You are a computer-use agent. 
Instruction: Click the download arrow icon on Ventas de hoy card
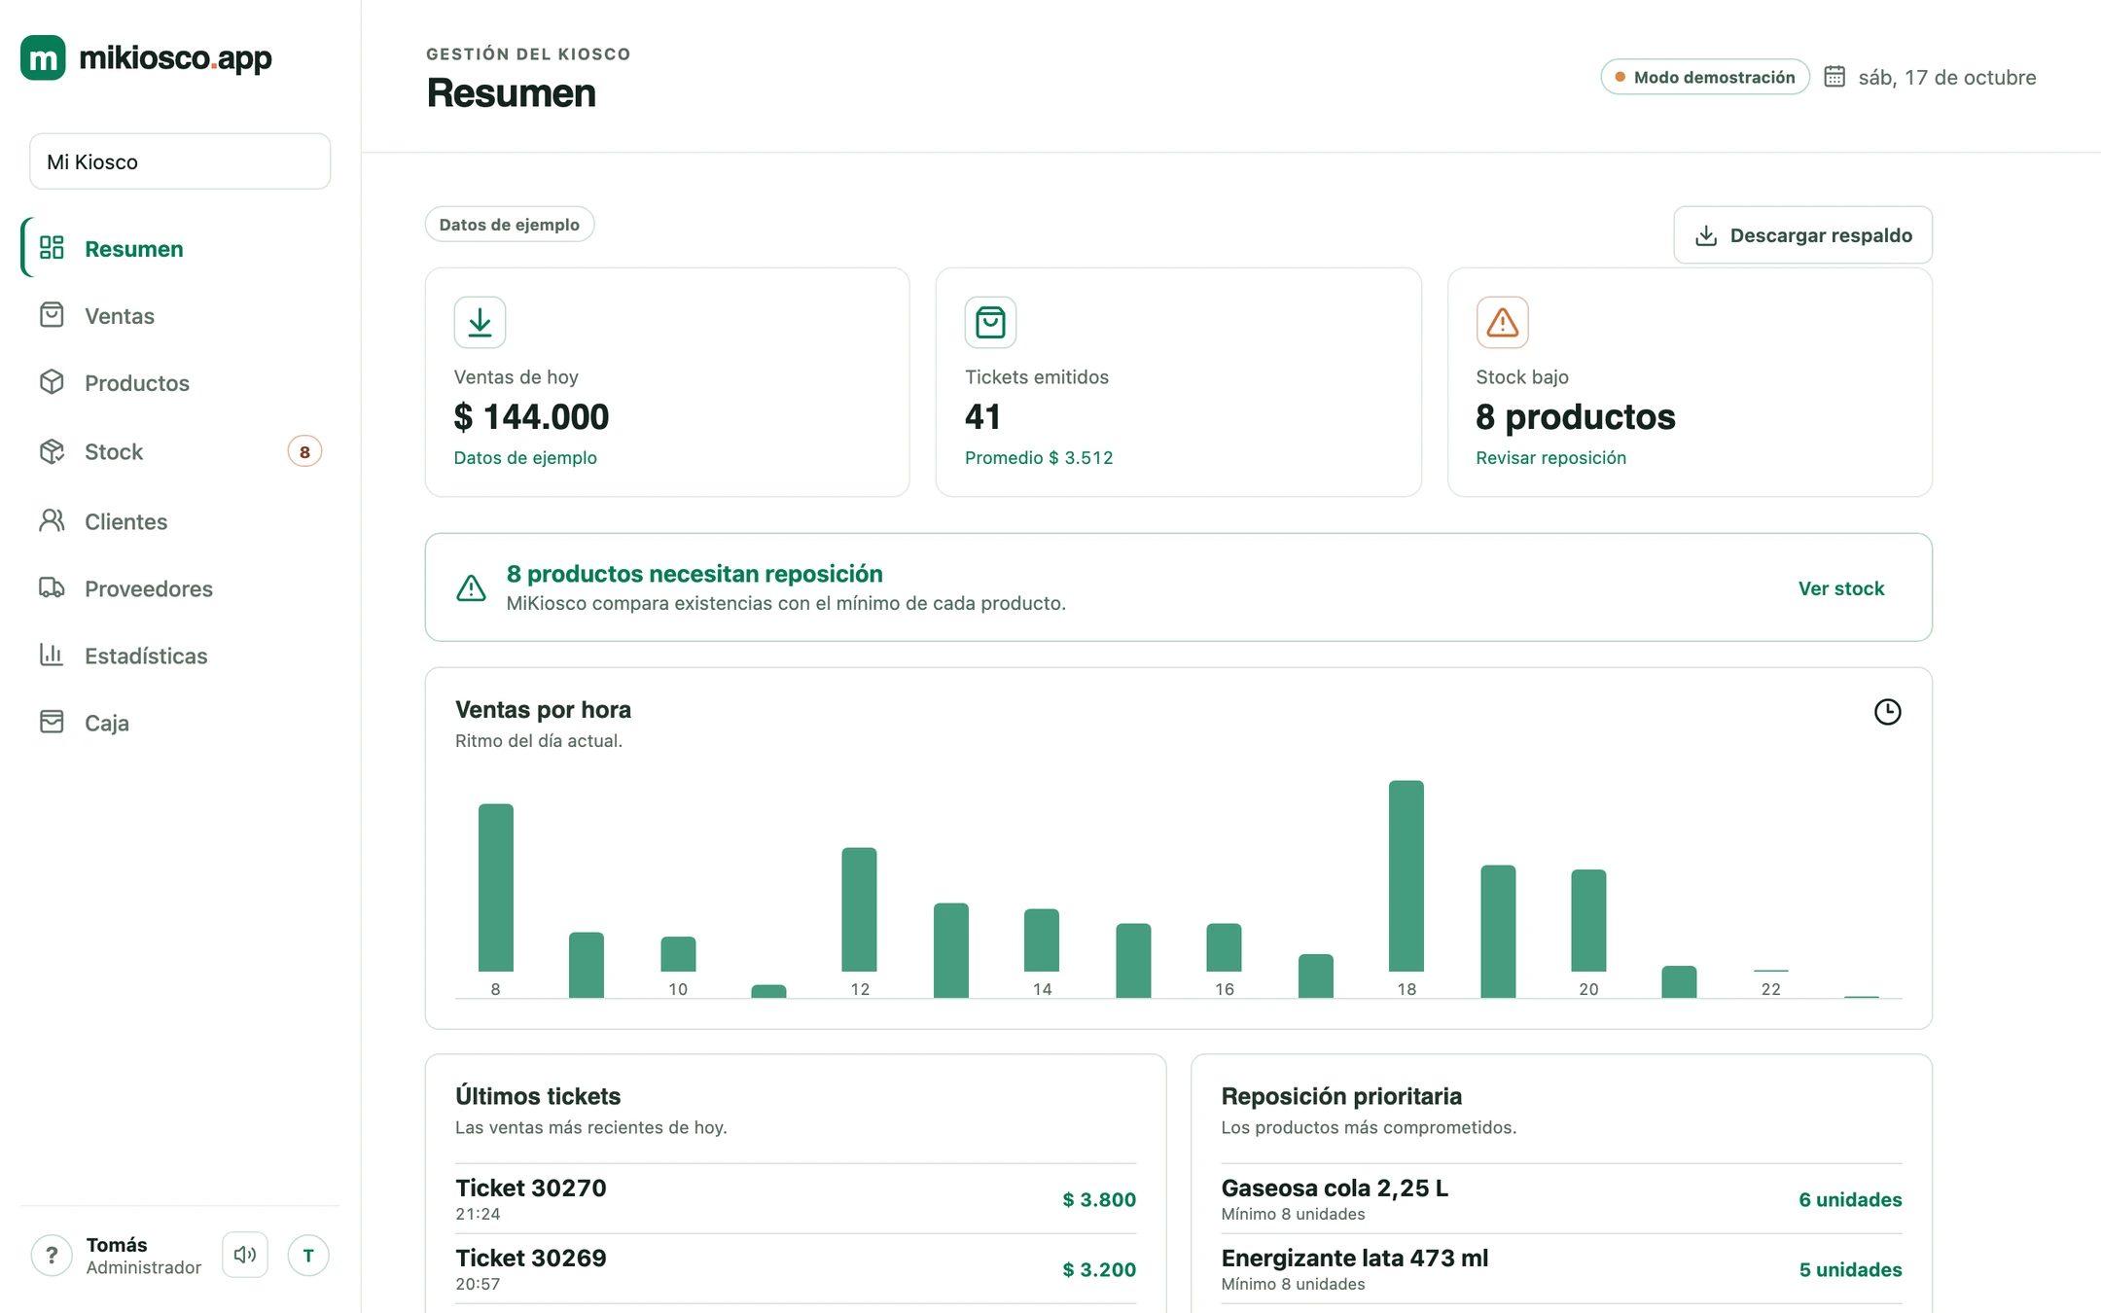480,322
